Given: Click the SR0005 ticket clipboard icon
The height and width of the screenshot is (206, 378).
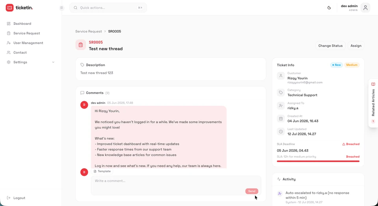Looking at the screenshot, I should coord(81,45).
